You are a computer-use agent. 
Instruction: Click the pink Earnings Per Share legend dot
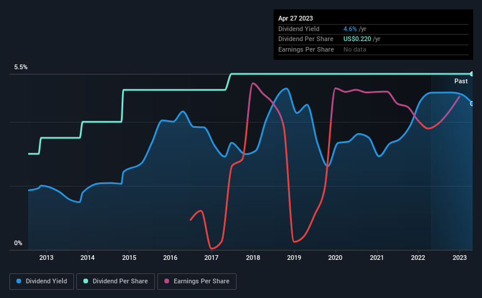[x=167, y=281]
